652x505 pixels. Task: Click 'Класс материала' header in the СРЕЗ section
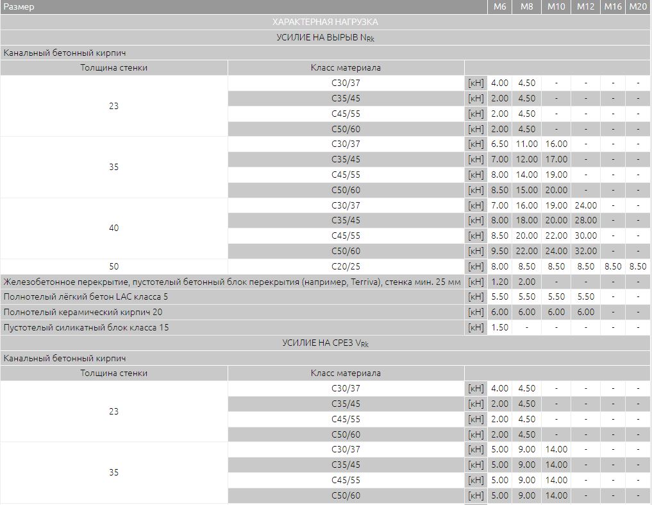pos(346,373)
